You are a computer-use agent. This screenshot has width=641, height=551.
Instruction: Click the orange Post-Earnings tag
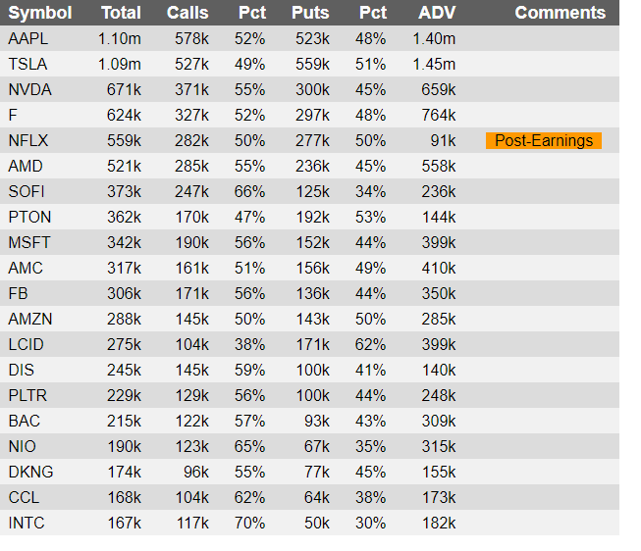(x=543, y=140)
